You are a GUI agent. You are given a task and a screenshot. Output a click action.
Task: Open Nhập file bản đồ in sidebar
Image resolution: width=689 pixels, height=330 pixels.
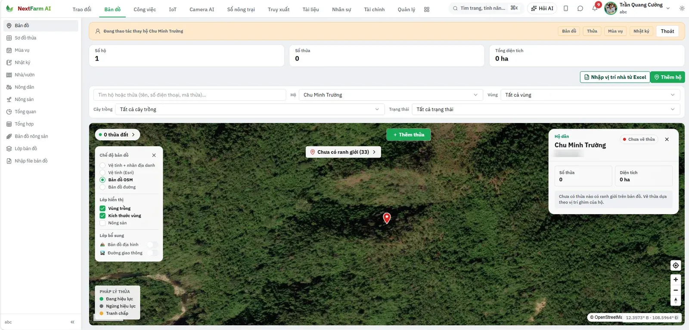coord(41,161)
